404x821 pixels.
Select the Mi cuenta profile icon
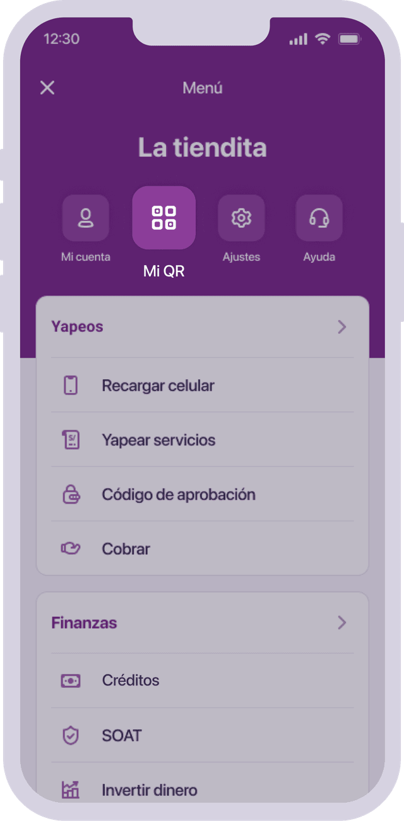click(x=85, y=218)
